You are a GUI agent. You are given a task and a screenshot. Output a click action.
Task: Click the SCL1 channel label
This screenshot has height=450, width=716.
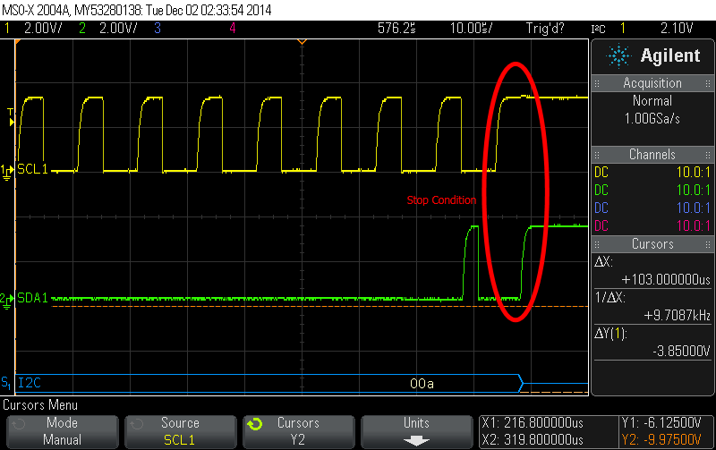(32, 169)
